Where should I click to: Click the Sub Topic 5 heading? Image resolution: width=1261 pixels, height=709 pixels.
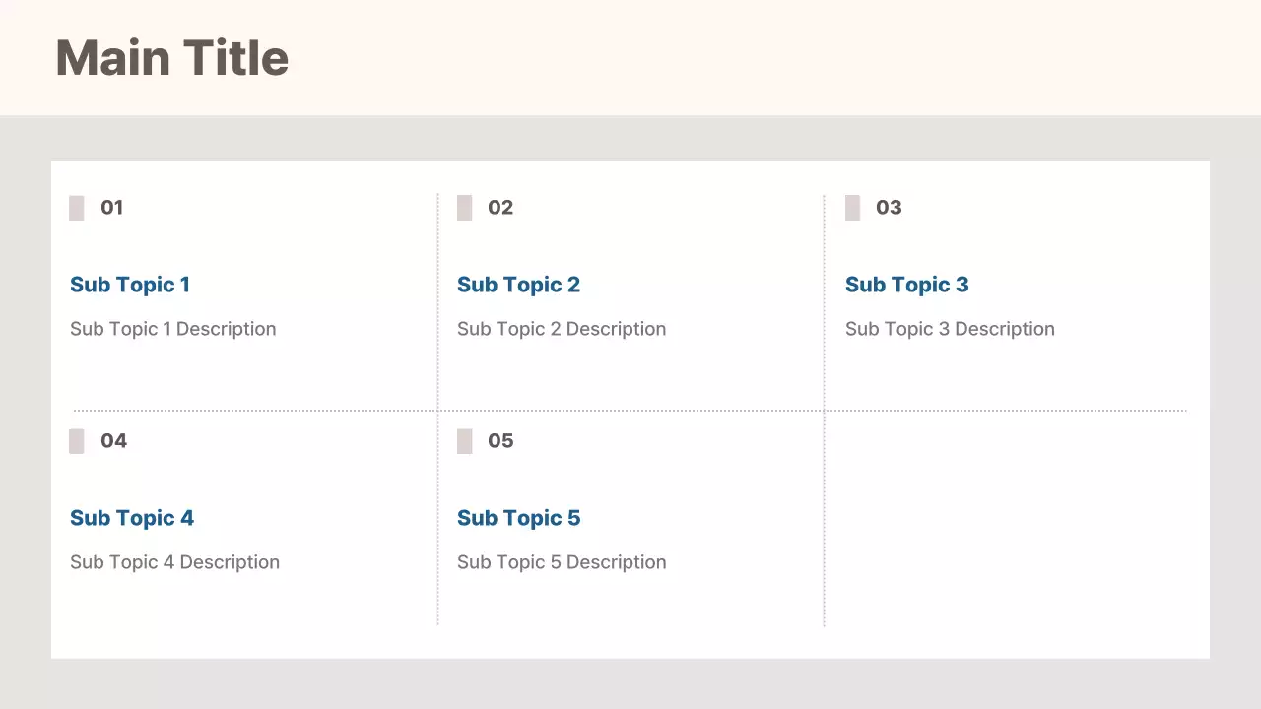(x=518, y=518)
